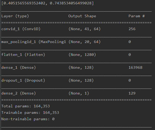Click the max_pooling1d_1 row param value 0
This screenshot has height=130, width=155.
pos(130,42)
